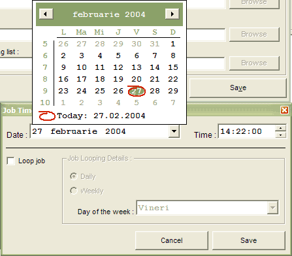Pick 14 februarie in the calendar
The width and height of the screenshot is (292, 256).
pos(155,67)
